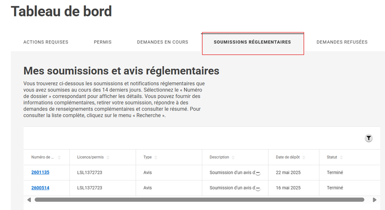385x210 pixels.
Task: Click Mes soumissions et avis réglementaires heading
Action: pos(121,71)
